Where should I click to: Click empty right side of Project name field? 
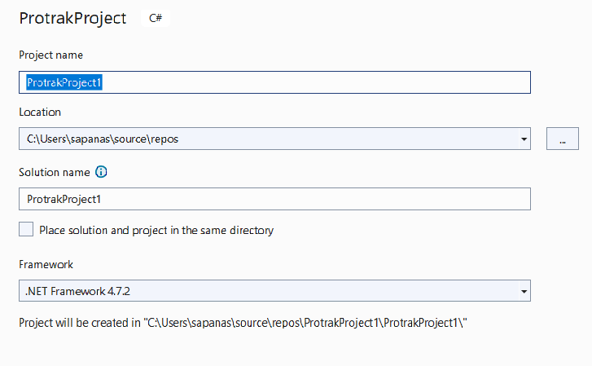pyautogui.click(x=407, y=82)
